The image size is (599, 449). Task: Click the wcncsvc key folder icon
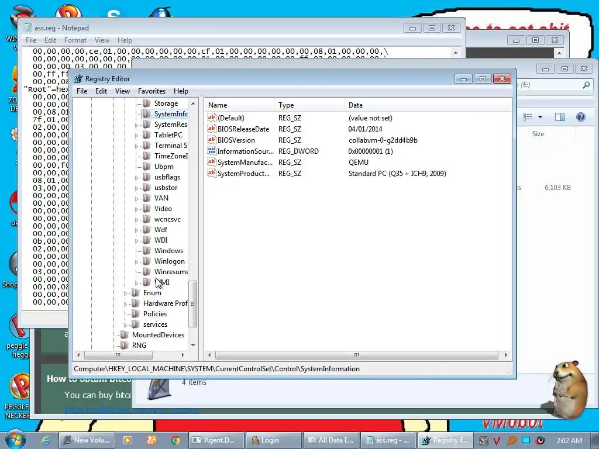[146, 219]
